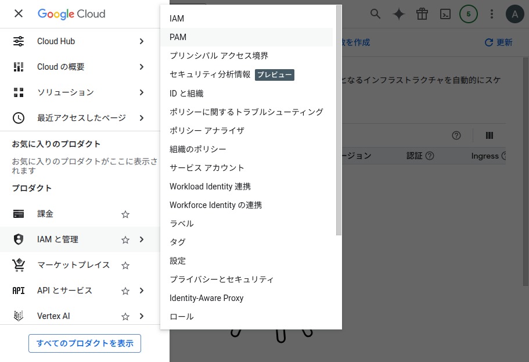Open Gemini AI sparkle assistant icon
Screen dimensions: 529x362
[399, 14]
